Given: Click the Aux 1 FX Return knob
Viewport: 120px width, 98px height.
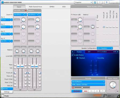Looking at the screenshot, I should coord(80,20).
